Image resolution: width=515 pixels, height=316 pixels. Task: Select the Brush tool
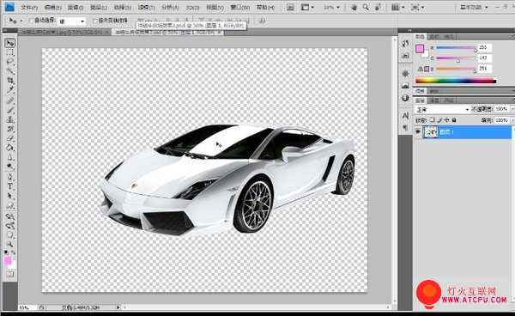coord(10,110)
